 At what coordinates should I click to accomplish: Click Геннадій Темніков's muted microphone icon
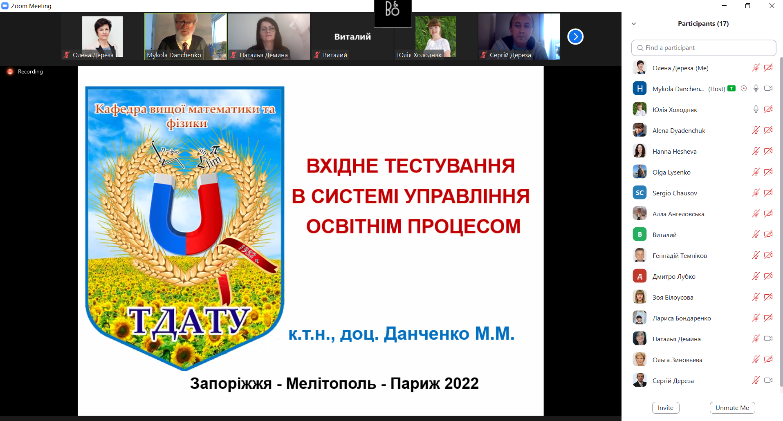pos(756,255)
